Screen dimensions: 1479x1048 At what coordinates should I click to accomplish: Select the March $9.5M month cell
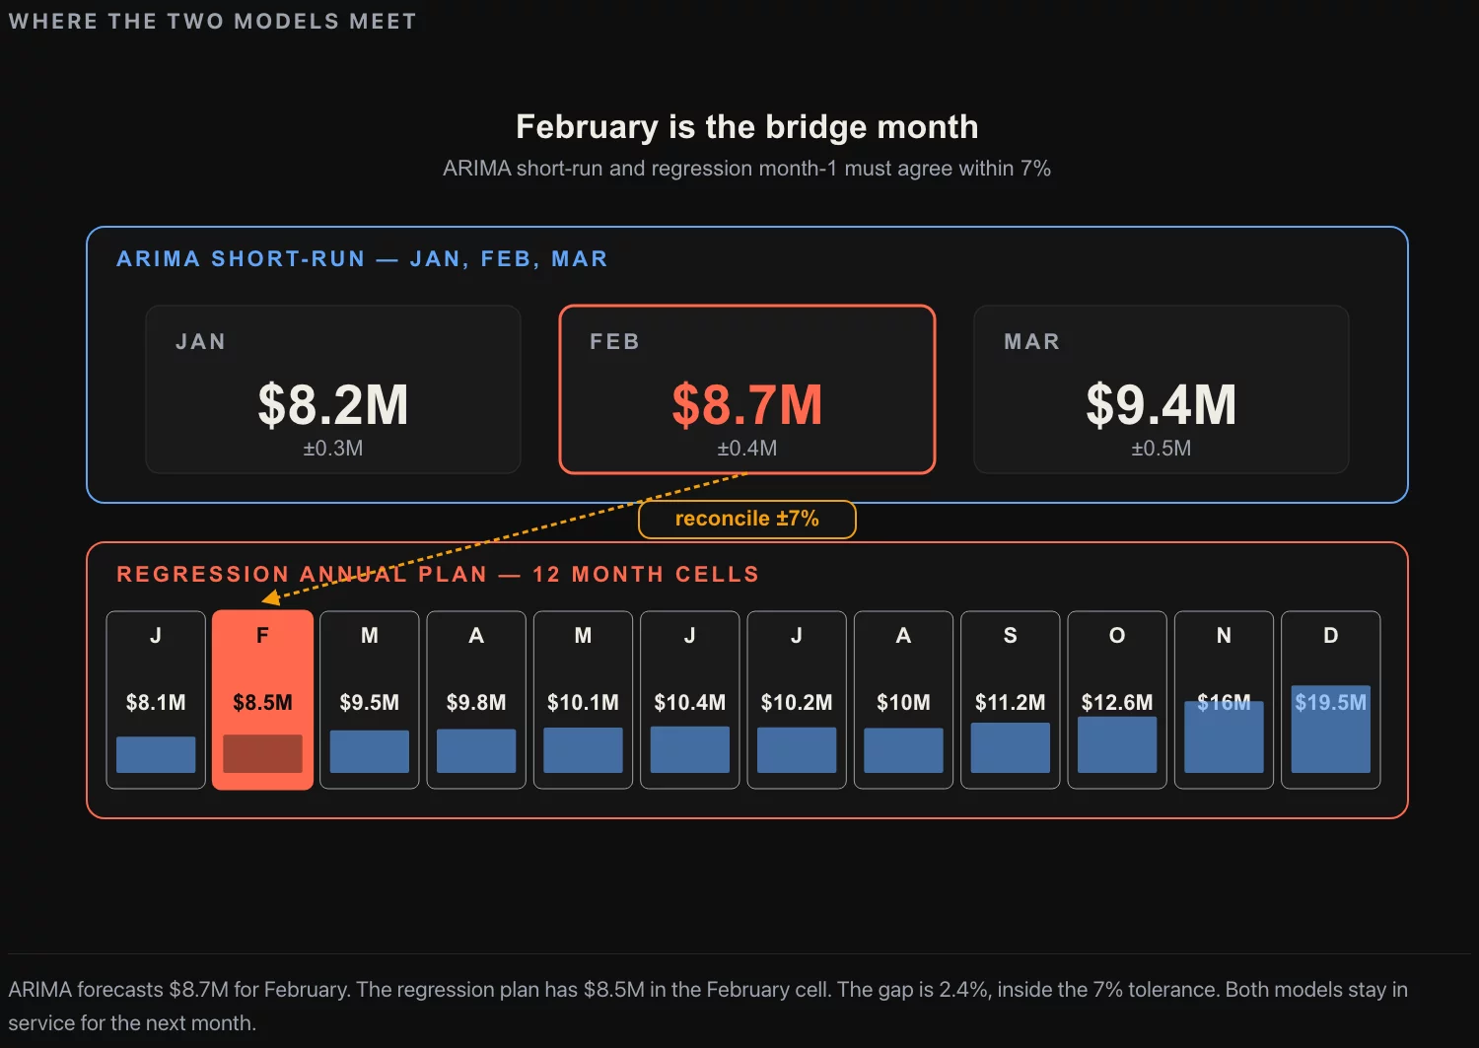tap(370, 700)
